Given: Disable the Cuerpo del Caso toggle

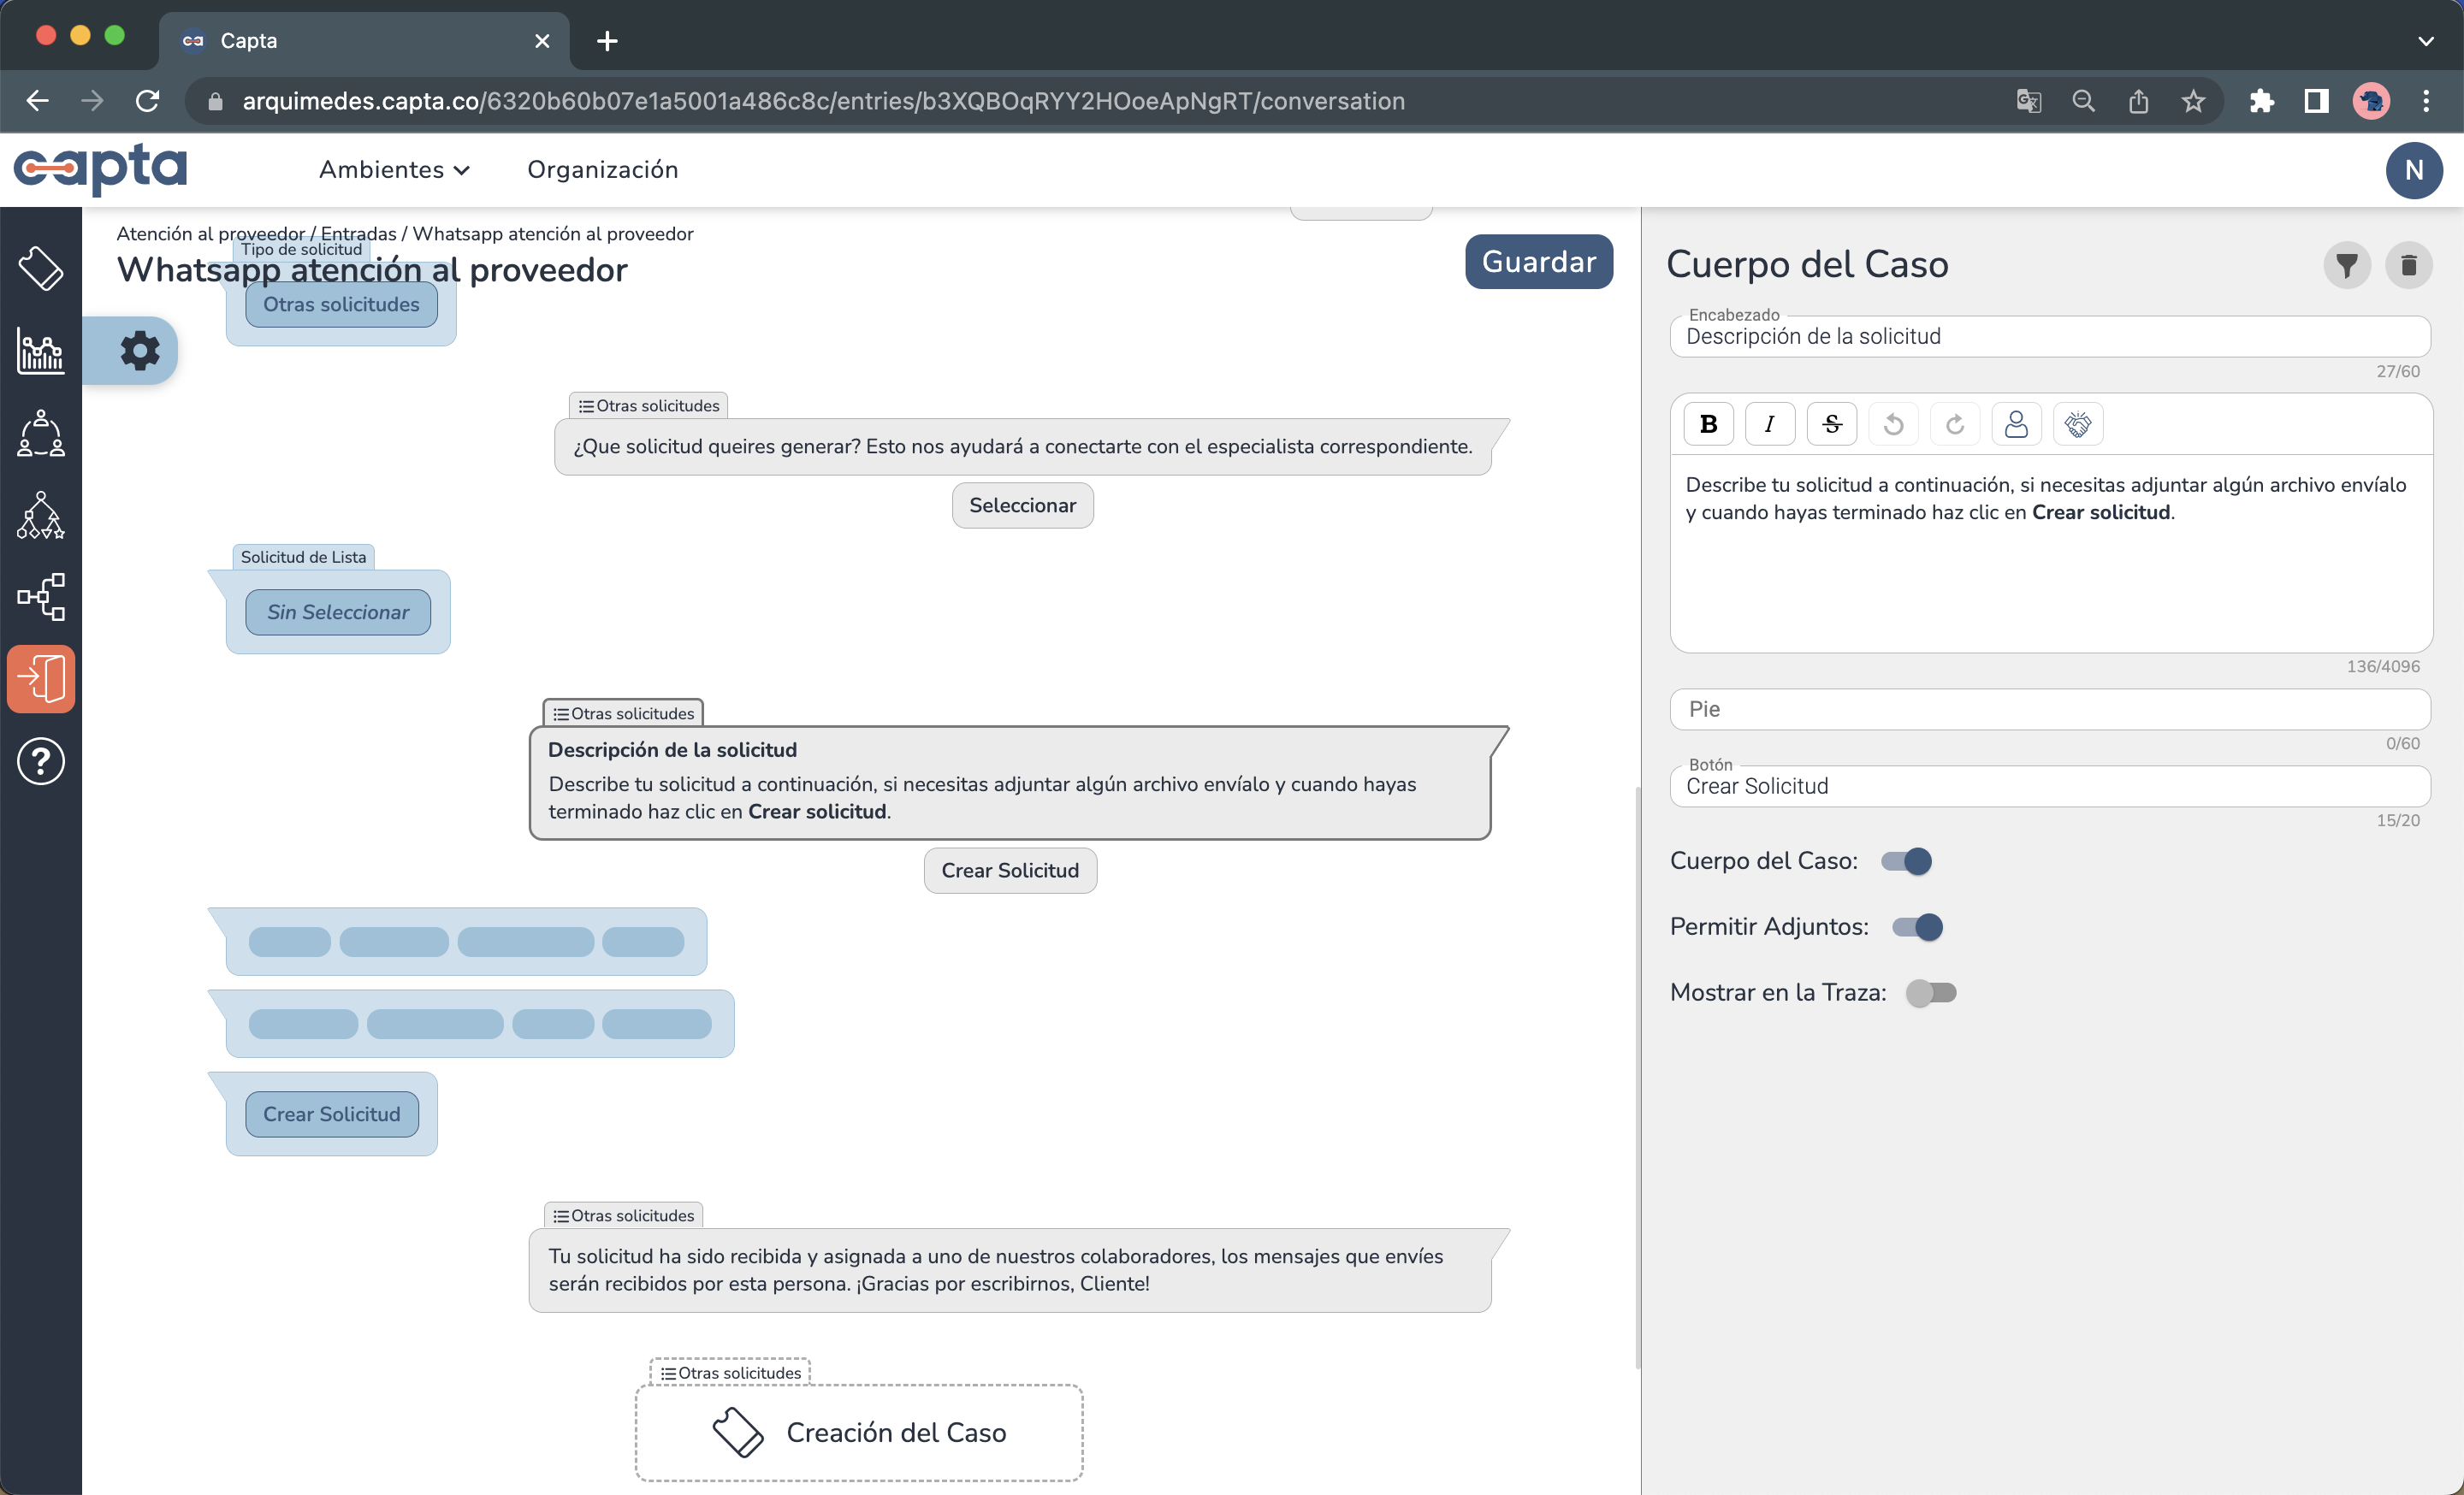Looking at the screenshot, I should click(x=1906, y=860).
